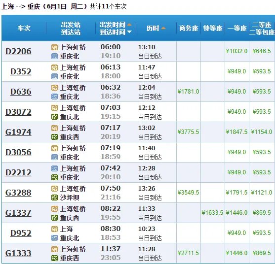Screen dimensions: 275x264
Task: Click origin 始 icon in D636 row
Action: point(54,88)
